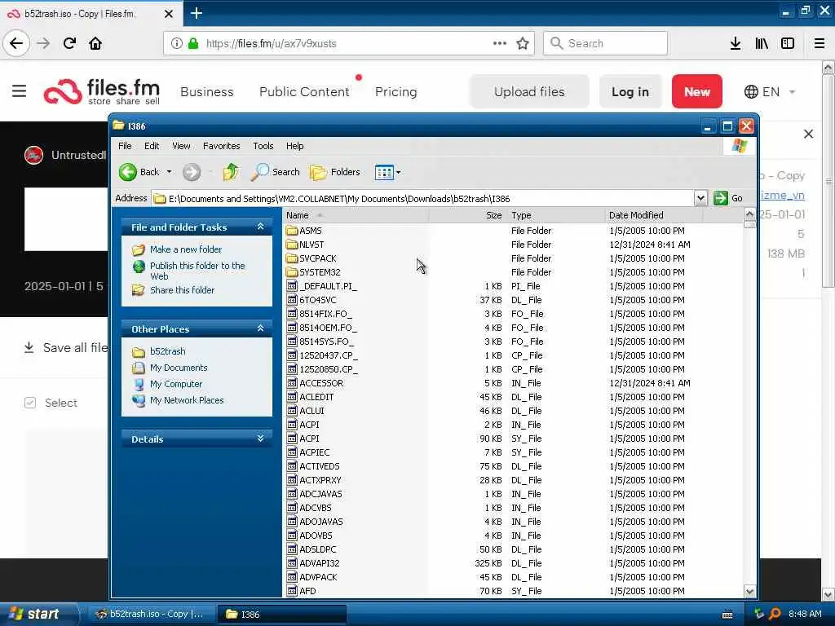Viewport: 835px width, 626px height.
Task: Click the files.fm logo
Action: click(102, 91)
